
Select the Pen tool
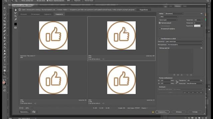coord(4,57)
